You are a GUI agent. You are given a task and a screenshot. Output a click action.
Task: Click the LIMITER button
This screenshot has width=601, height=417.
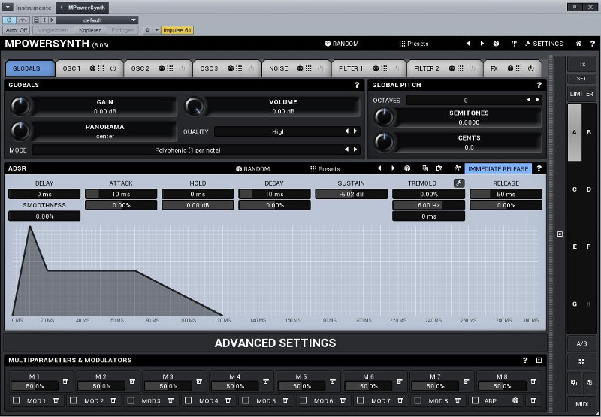581,94
